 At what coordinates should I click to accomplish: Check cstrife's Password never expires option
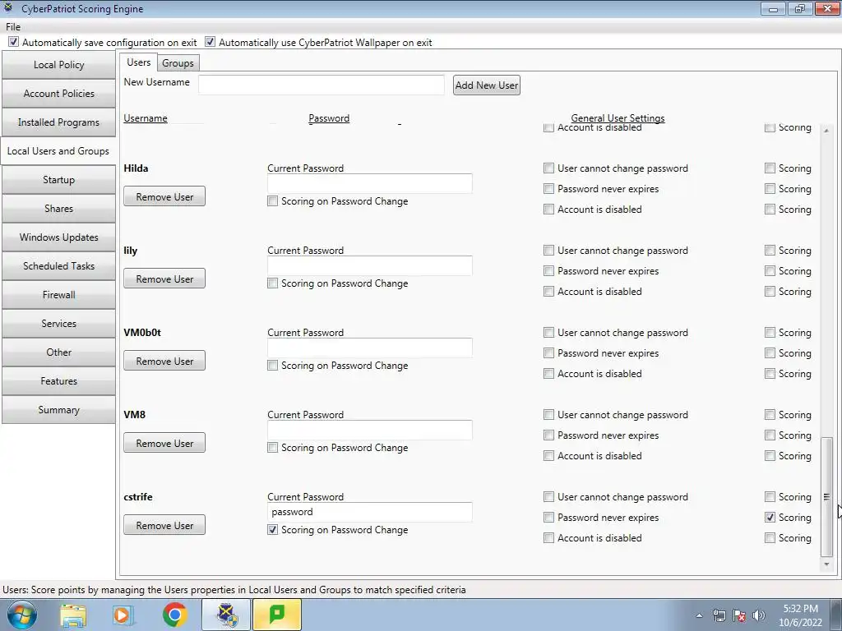pyautogui.click(x=548, y=518)
